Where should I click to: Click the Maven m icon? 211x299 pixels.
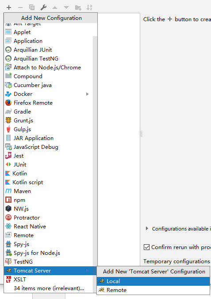click(x=8, y=191)
